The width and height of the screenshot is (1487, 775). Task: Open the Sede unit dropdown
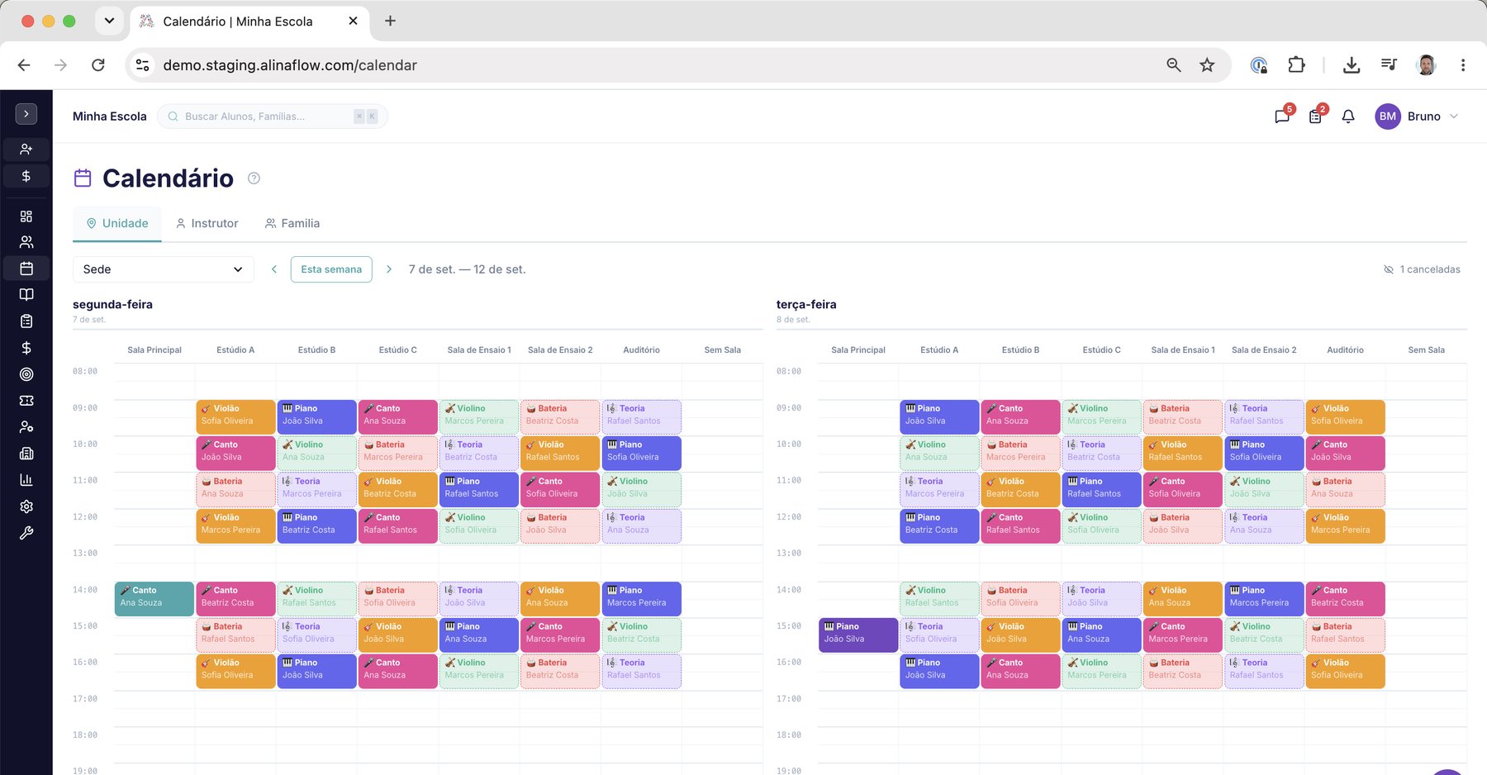point(163,269)
